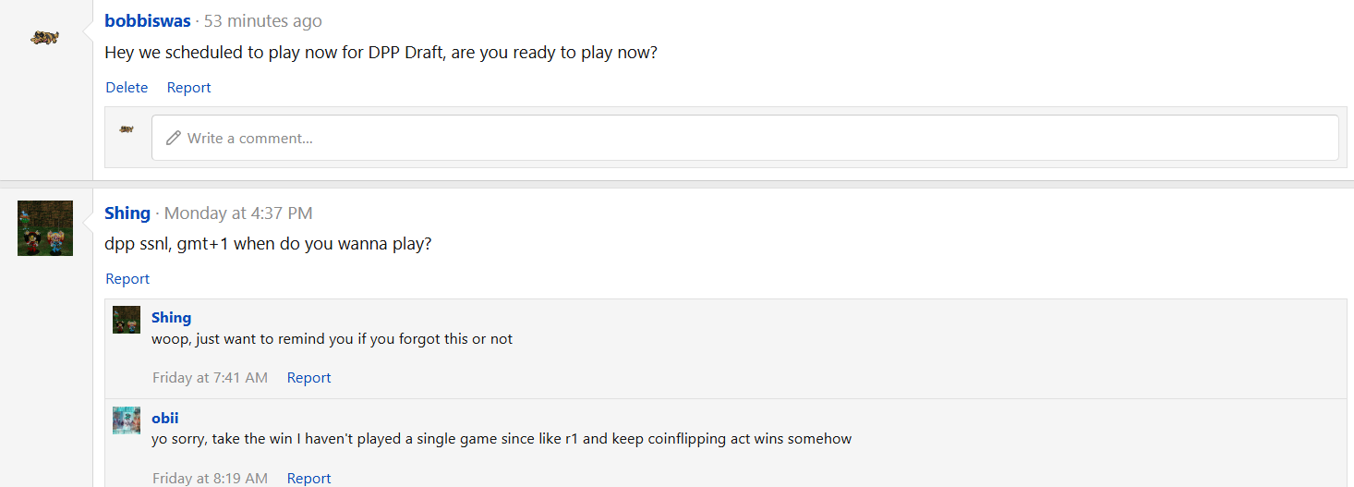Click the "Monday at 4:37 PM" timestamp

(x=238, y=213)
